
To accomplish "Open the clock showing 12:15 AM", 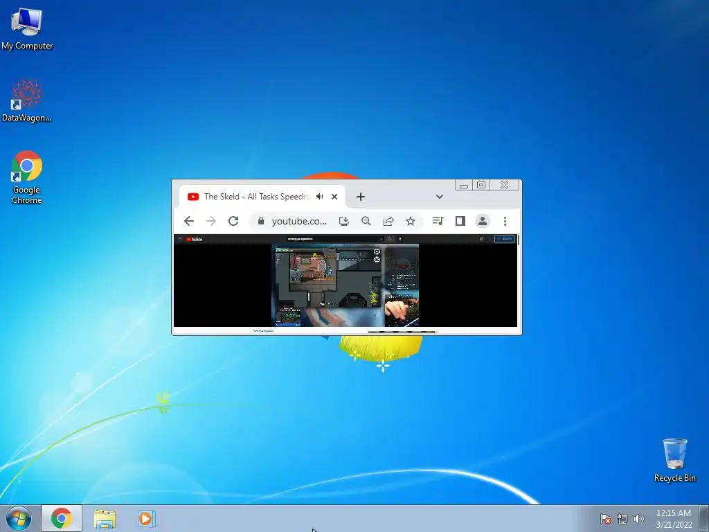I will coord(673,518).
